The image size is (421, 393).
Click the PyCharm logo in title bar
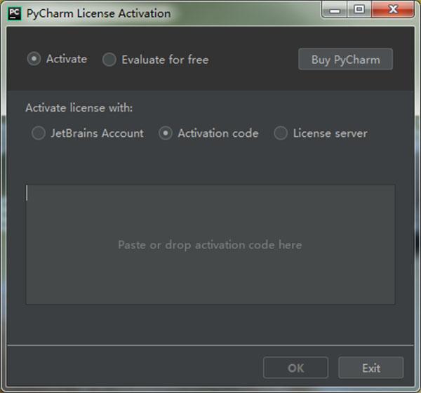pyautogui.click(x=15, y=13)
